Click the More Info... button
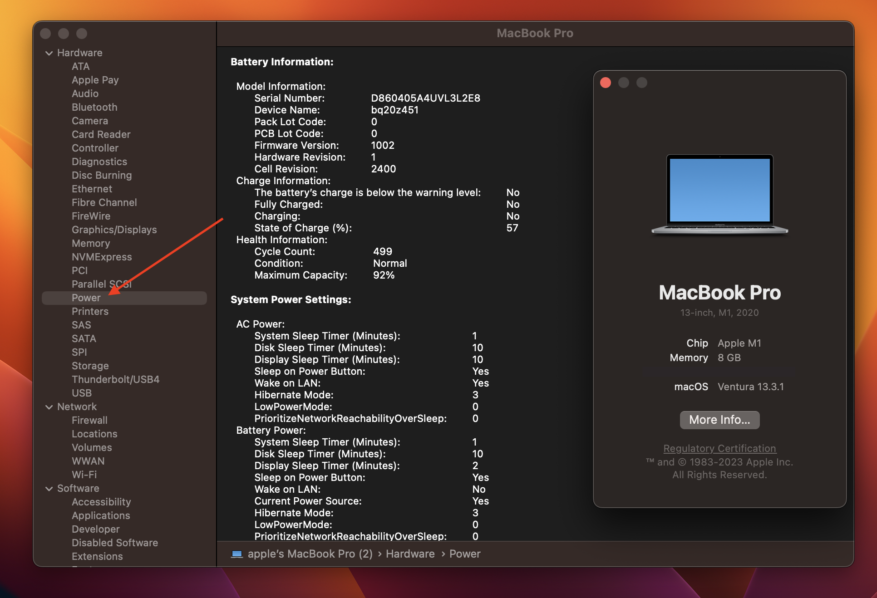This screenshot has height=598, width=877. pyautogui.click(x=719, y=420)
